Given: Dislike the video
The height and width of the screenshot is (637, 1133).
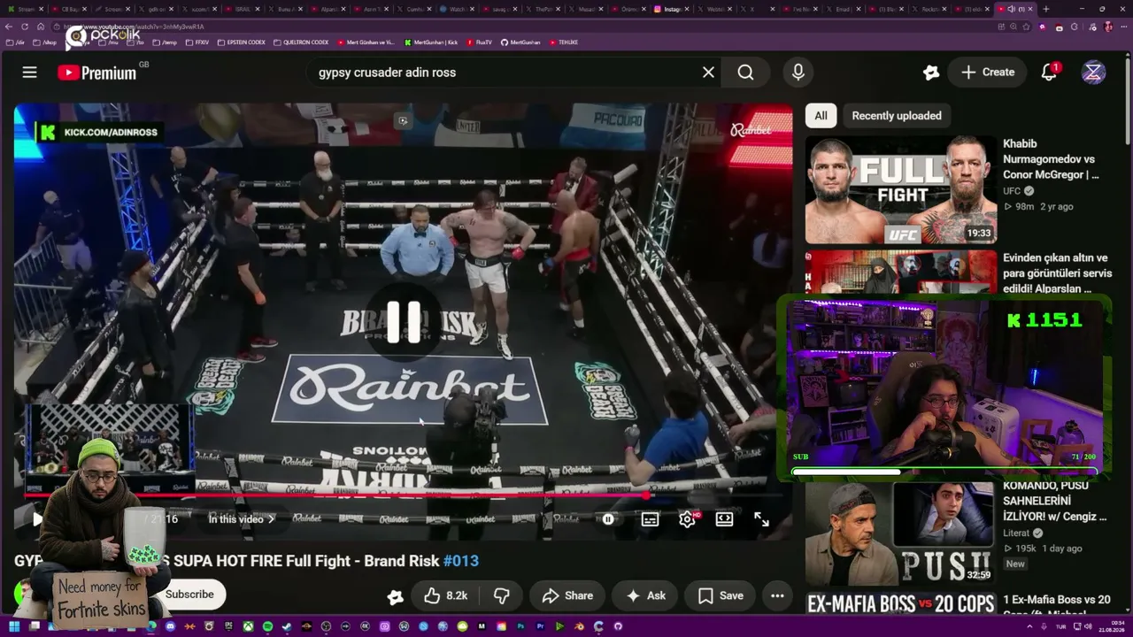Looking at the screenshot, I should 501,595.
